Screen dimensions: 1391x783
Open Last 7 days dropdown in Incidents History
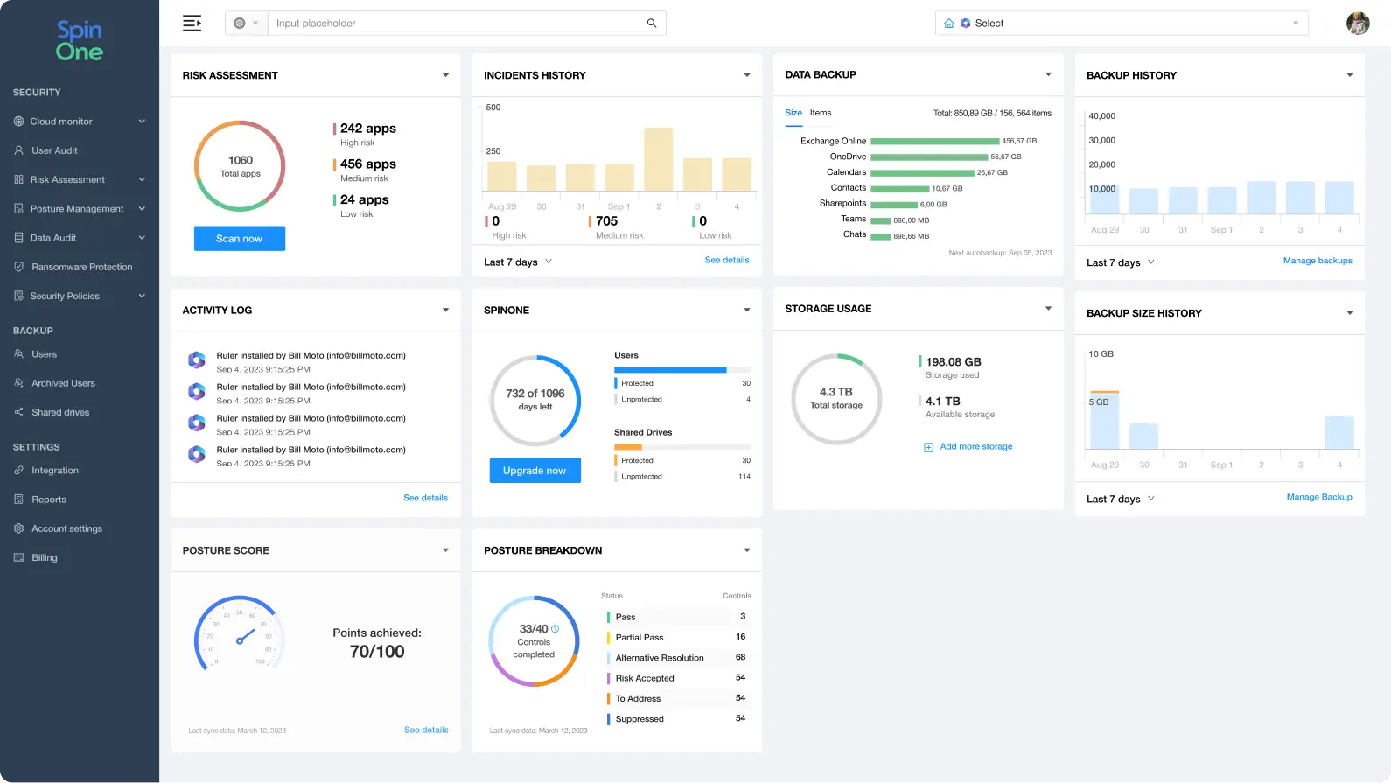518,262
